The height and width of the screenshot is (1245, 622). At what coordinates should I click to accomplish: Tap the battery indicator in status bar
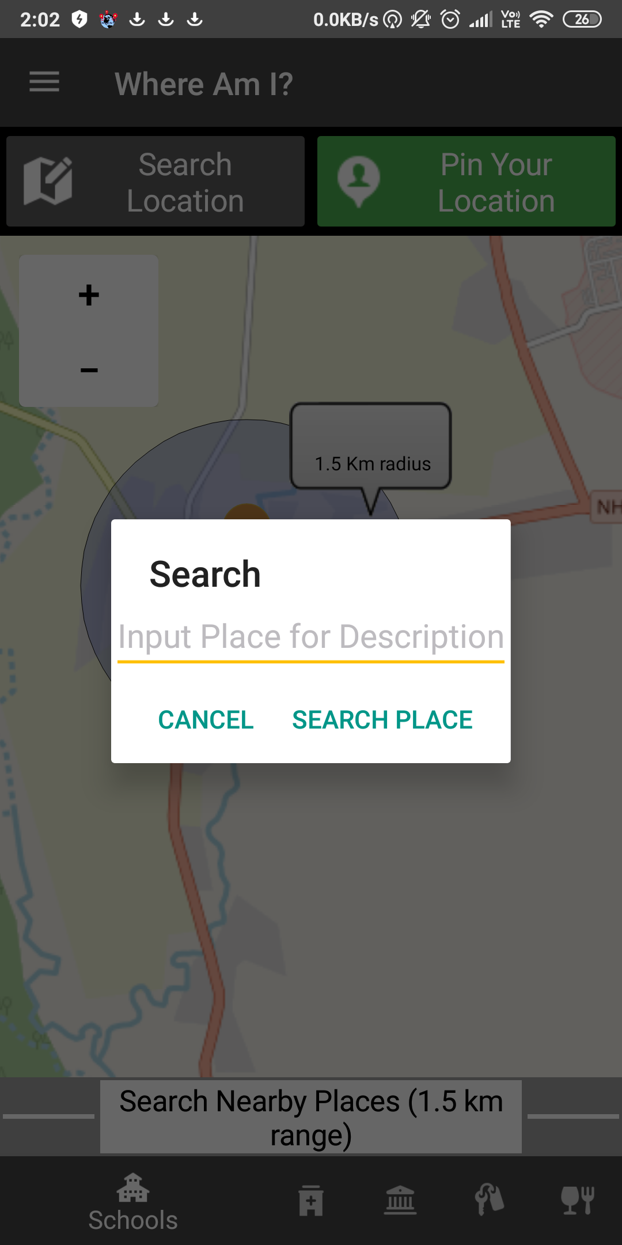click(582, 20)
